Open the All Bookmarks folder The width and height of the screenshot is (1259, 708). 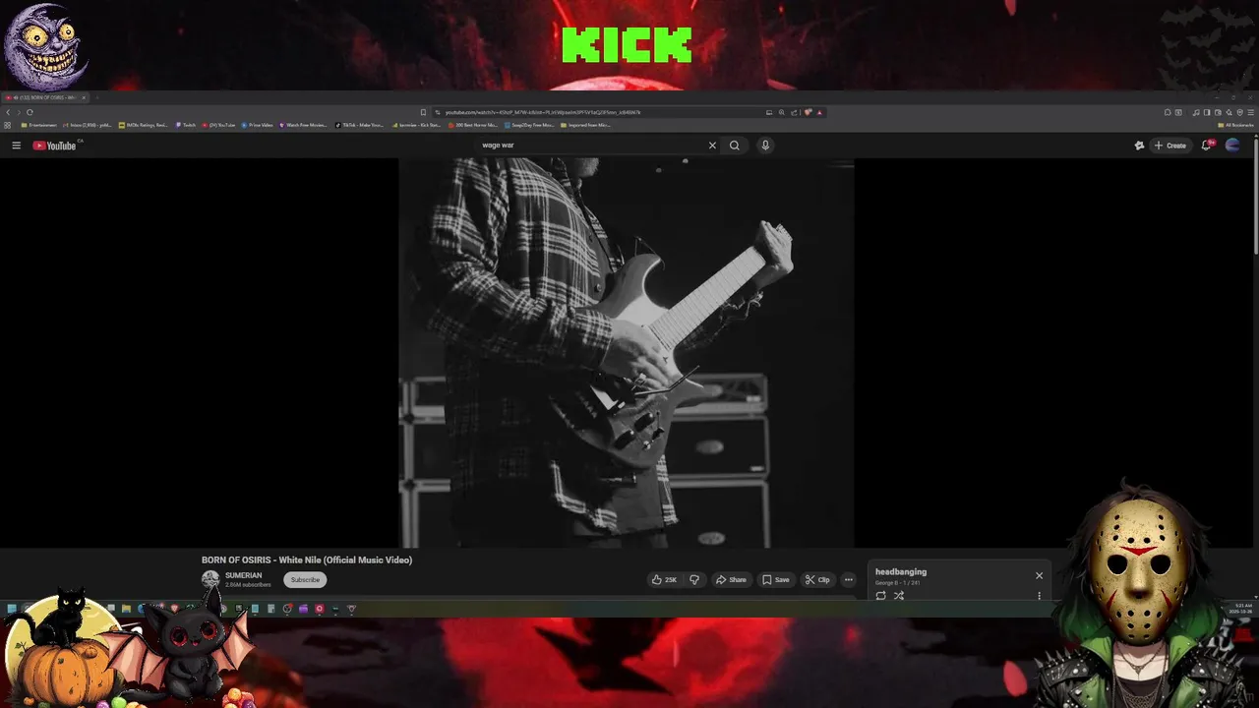[x=1235, y=125]
